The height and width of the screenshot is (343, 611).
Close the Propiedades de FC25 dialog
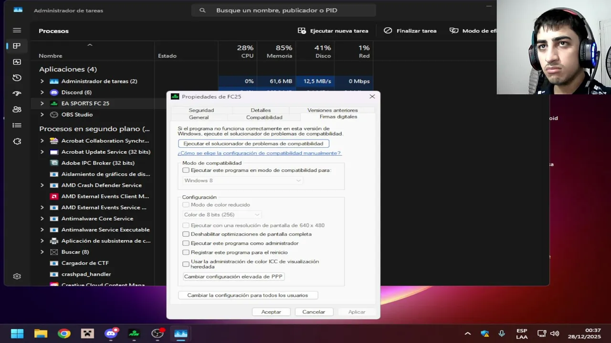[x=372, y=96]
